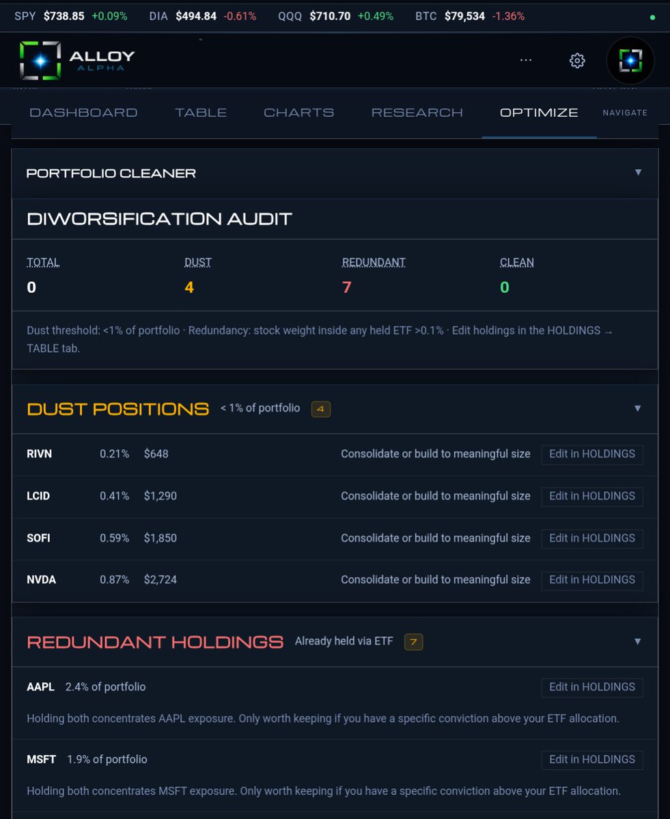Click the Already held via ETF label

click(344, 642)
